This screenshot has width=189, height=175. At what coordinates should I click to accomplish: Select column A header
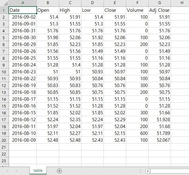coord(23,3)
